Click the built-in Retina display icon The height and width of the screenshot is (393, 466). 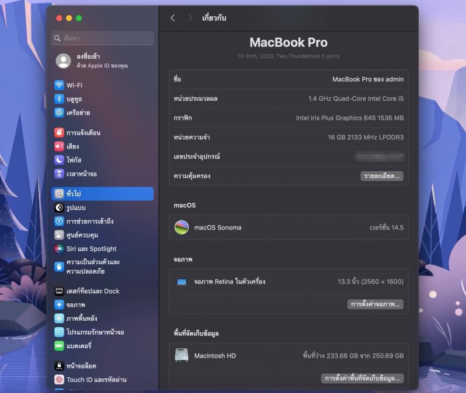click(182, 282)
